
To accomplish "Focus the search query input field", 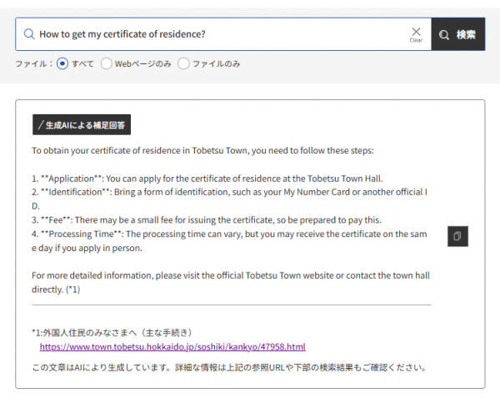I will pos(217,34).
